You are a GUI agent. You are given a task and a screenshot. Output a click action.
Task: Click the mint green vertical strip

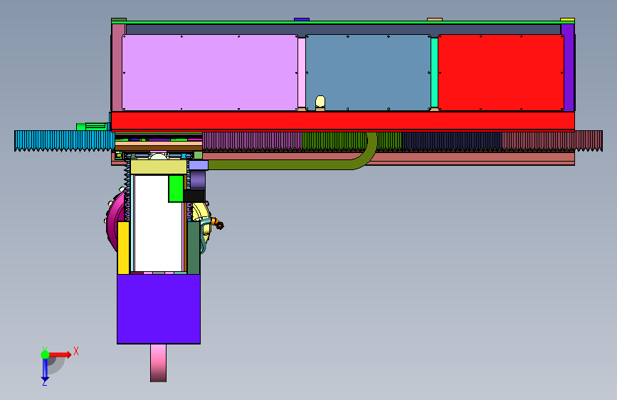(434, 73)
